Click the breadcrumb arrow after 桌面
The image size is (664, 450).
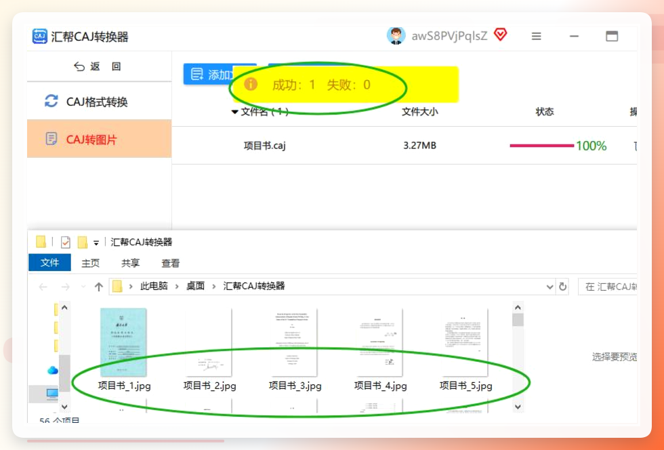point(214,287)
